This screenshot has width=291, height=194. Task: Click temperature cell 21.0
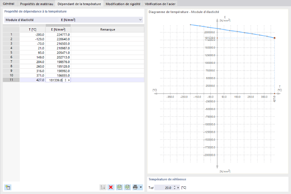point(33,48)
